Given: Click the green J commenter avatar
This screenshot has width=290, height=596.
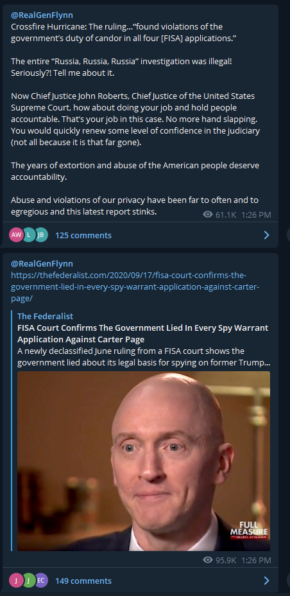Looking at the screenshot, I should (29, 581).
